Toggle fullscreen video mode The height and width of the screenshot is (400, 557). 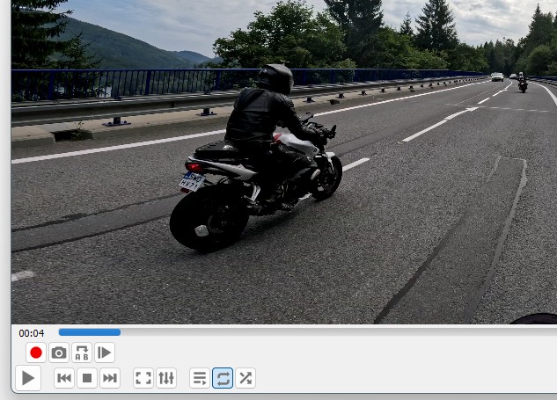(143, 378)
